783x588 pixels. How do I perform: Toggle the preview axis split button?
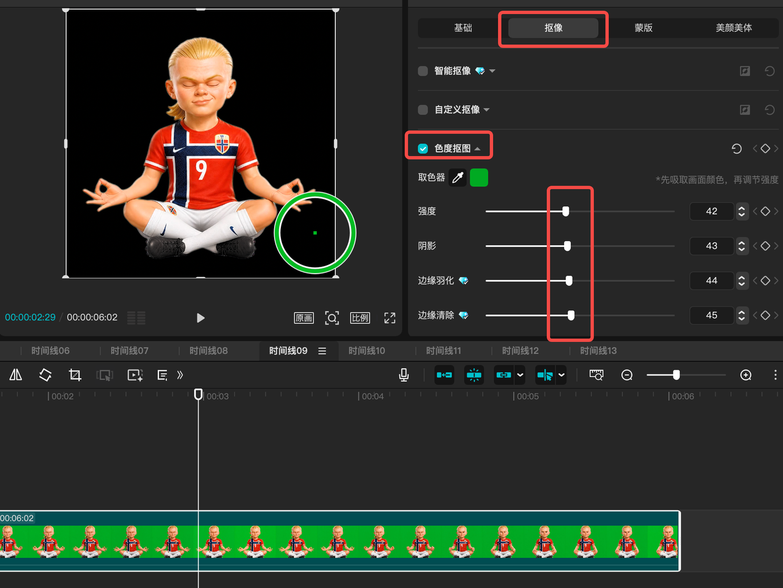click(544, 375)
